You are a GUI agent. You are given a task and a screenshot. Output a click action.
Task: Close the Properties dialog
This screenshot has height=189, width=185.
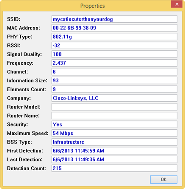pyautogui.click(x=177, y=4)
